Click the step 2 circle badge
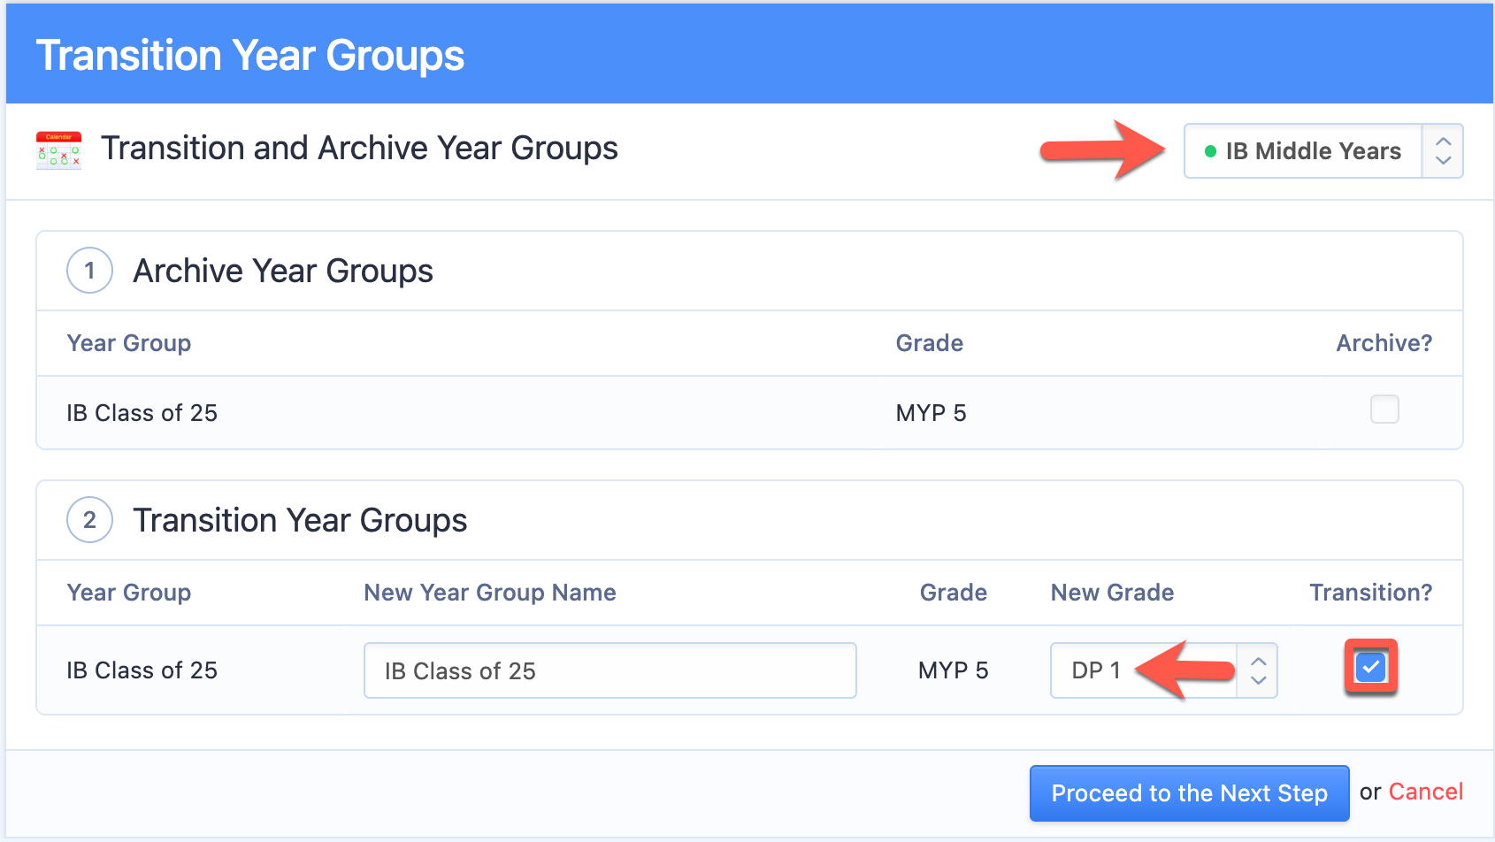Image resolution: width=1495 pixels, height=842 pixels. tap(89, 520)
